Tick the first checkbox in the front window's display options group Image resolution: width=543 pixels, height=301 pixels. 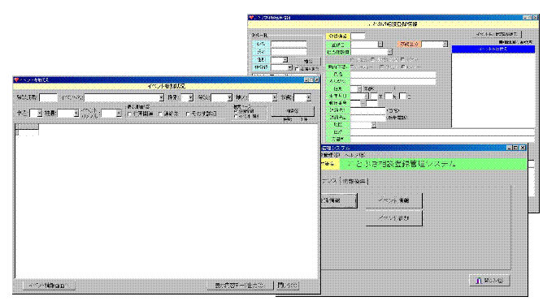(130, 114)
